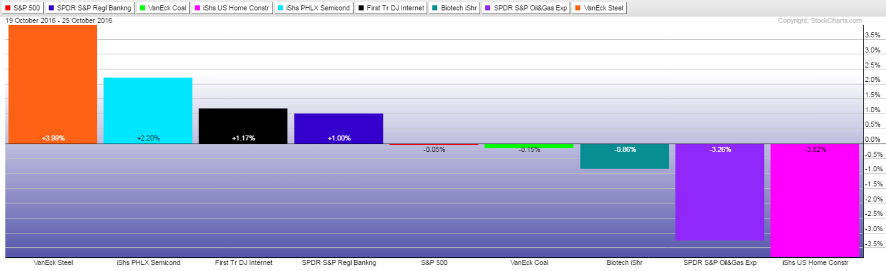Click the First Tr DJ Internet x-axis label
Image resolution: width=886 pixels, height=271 pixels.
tap(243, 262)
